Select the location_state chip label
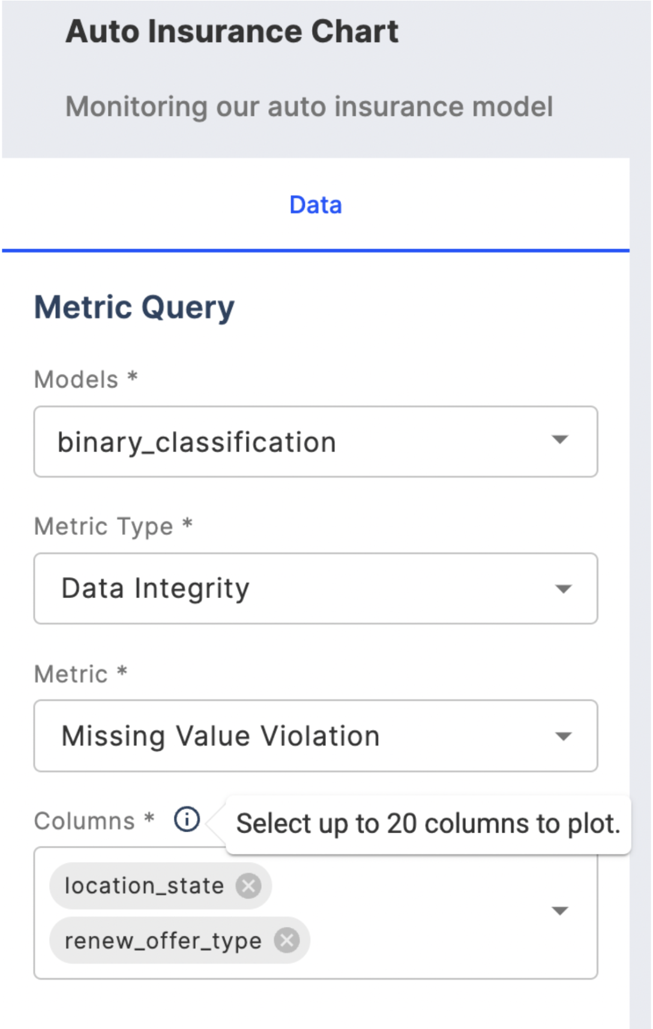The width and height of the screenshot is (653, 1029). click(144, 886)
